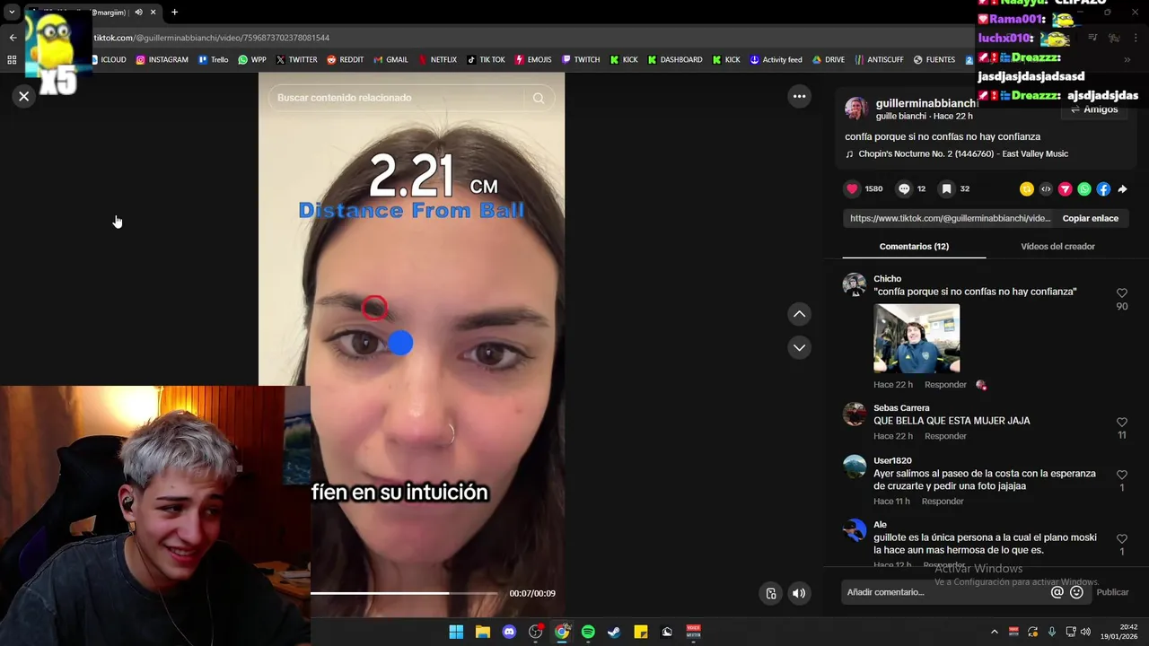Reply to User1820's comment
Screen dimensions: 1149x646
pyautogui.click(x=942, y=501)
